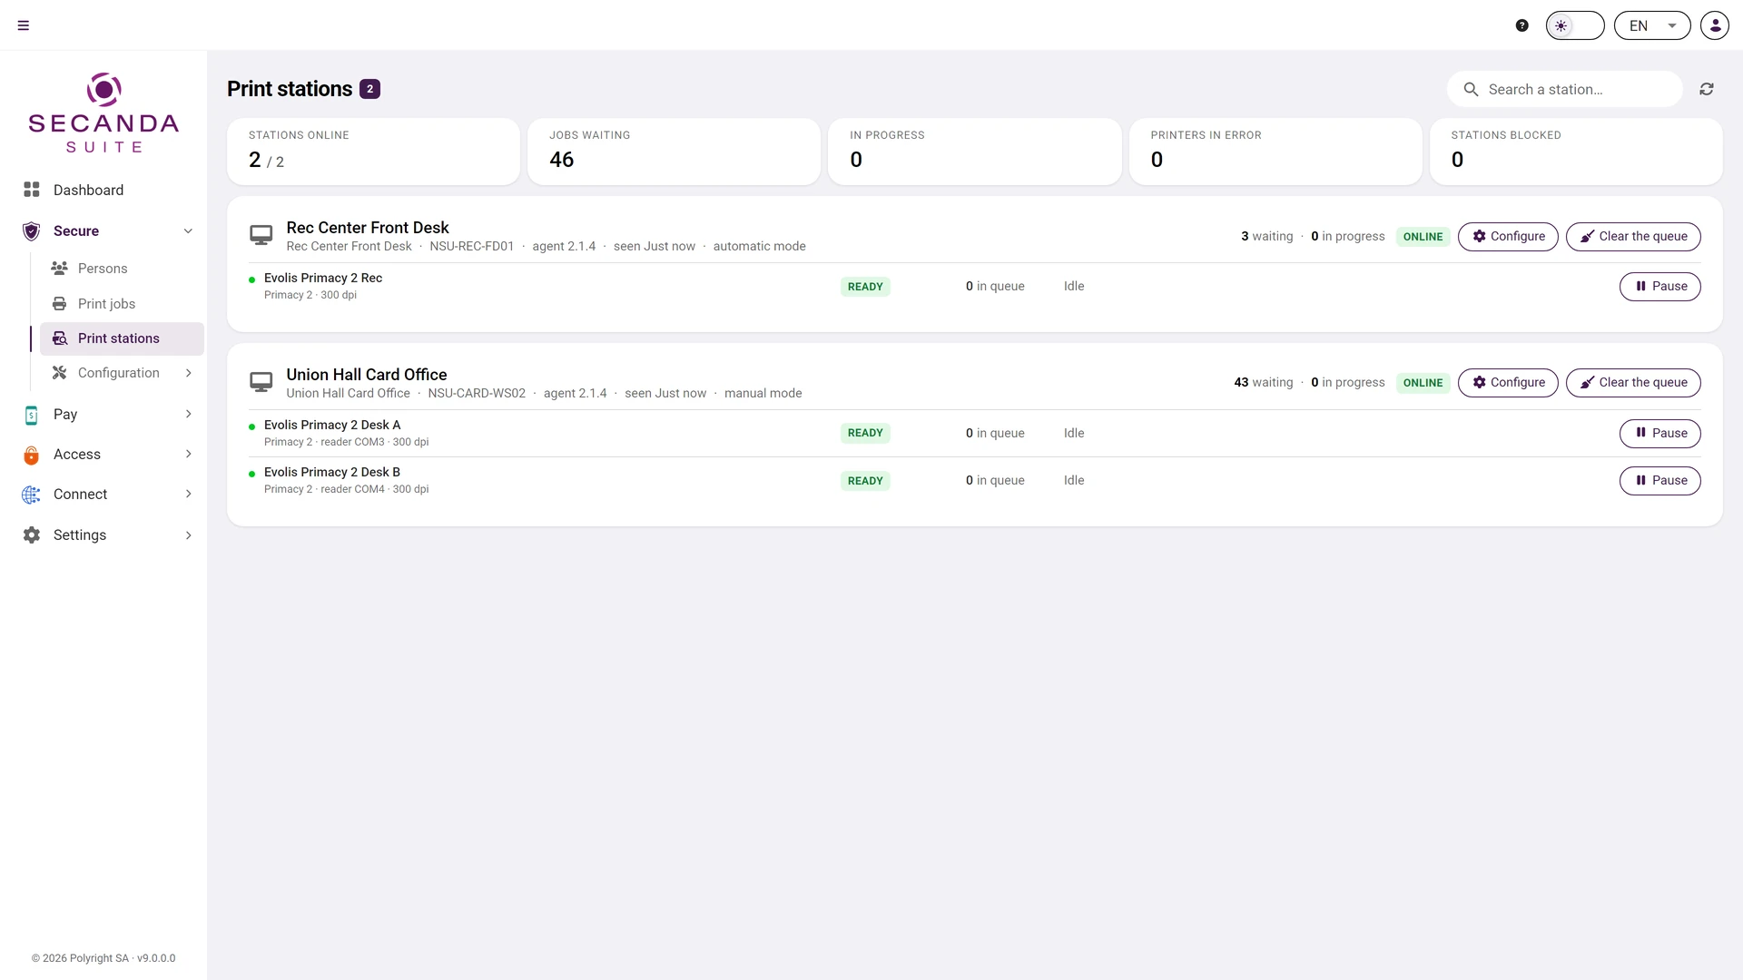Click the Pay phone icon

pos(32,415)
